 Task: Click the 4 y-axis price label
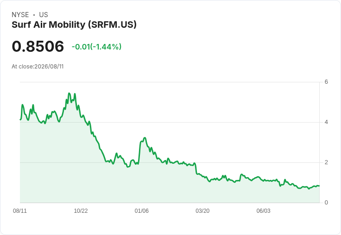click(326, 122)
